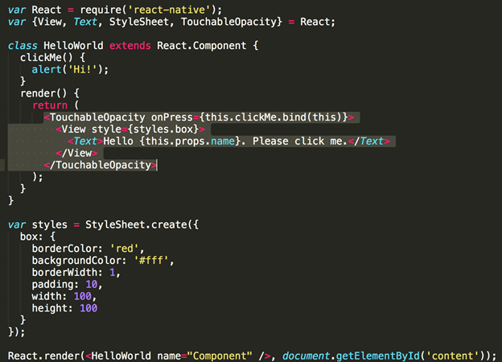Click getElementById method call
The height and width of the screenshot is (362, 502).
click(377, 356)
